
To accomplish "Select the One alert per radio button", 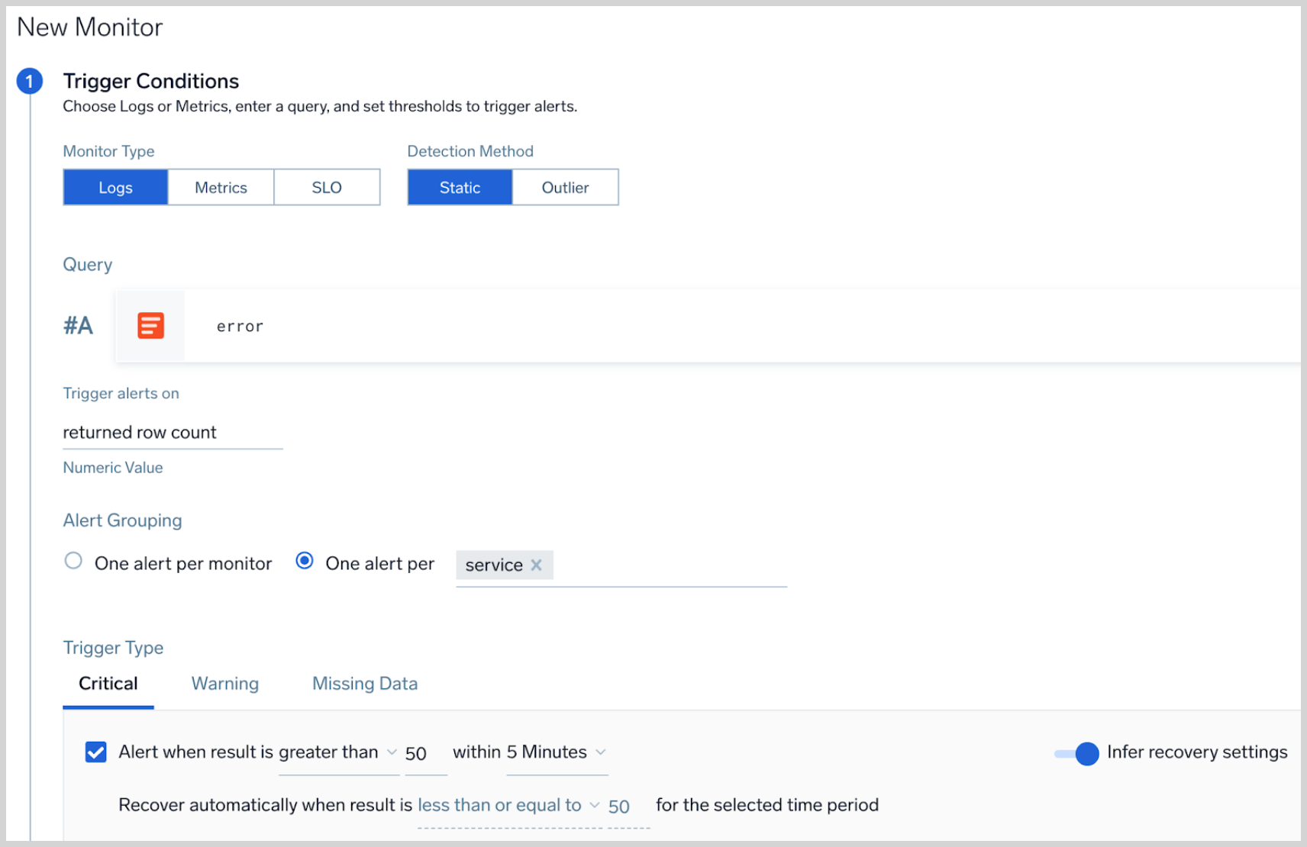I will click(x=305, y=562).
